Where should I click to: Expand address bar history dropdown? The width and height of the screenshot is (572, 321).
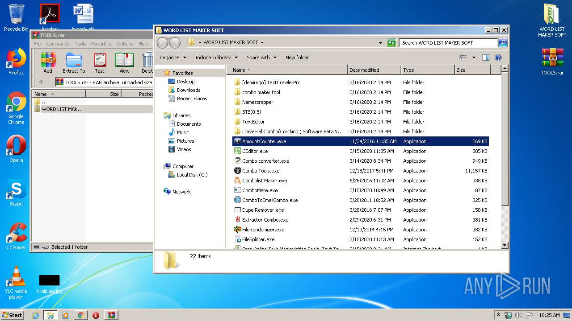pyautogui.click(x=380, y=43)
